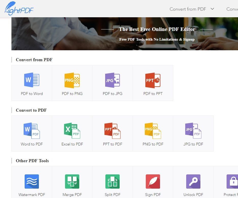The height and width of the screenshot is (198, 238).
Task: Select the Unlock PDF tool
Action: [193, 184]
